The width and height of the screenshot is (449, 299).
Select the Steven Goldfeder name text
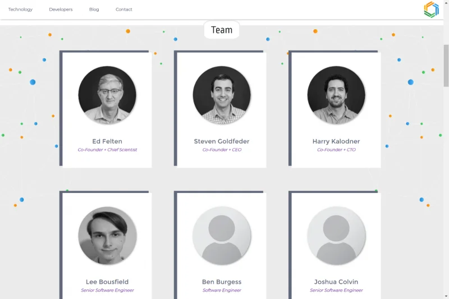tap(222, 141)
